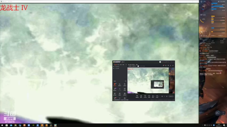
Task: Open the version badge dropdown beside the app logo
Action: click(123, 62)
